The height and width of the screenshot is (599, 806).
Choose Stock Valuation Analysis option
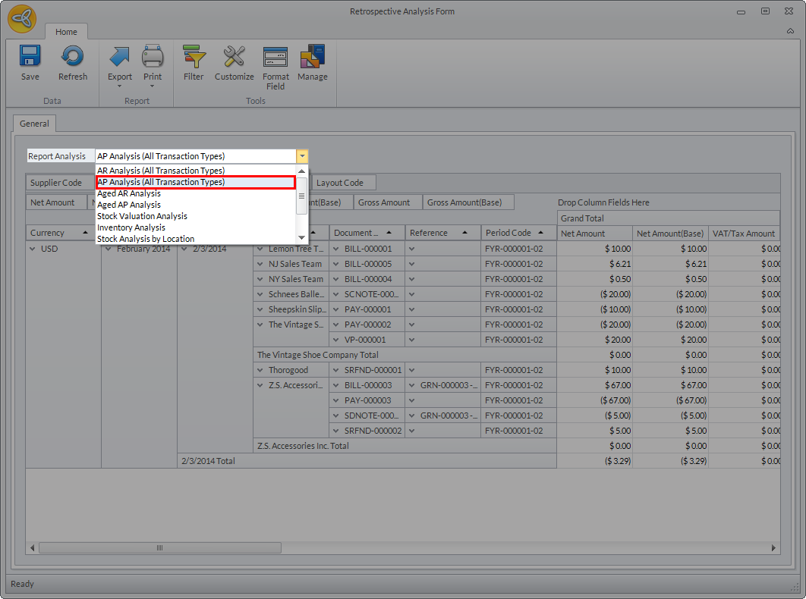tap(142, 216)
